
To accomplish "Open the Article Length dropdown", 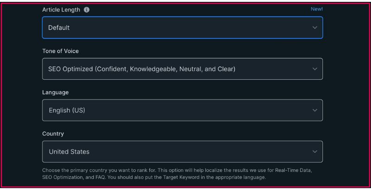I will coord(182,28).
